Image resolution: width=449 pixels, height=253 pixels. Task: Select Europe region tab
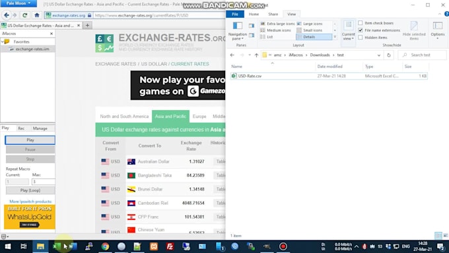(199, 117)
